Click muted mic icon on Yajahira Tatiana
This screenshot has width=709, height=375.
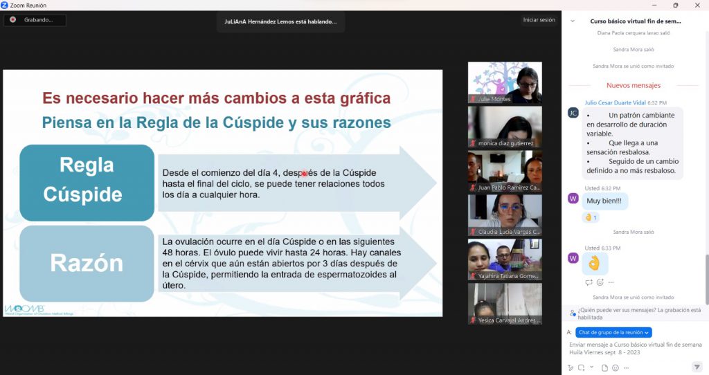pos(474,276)
